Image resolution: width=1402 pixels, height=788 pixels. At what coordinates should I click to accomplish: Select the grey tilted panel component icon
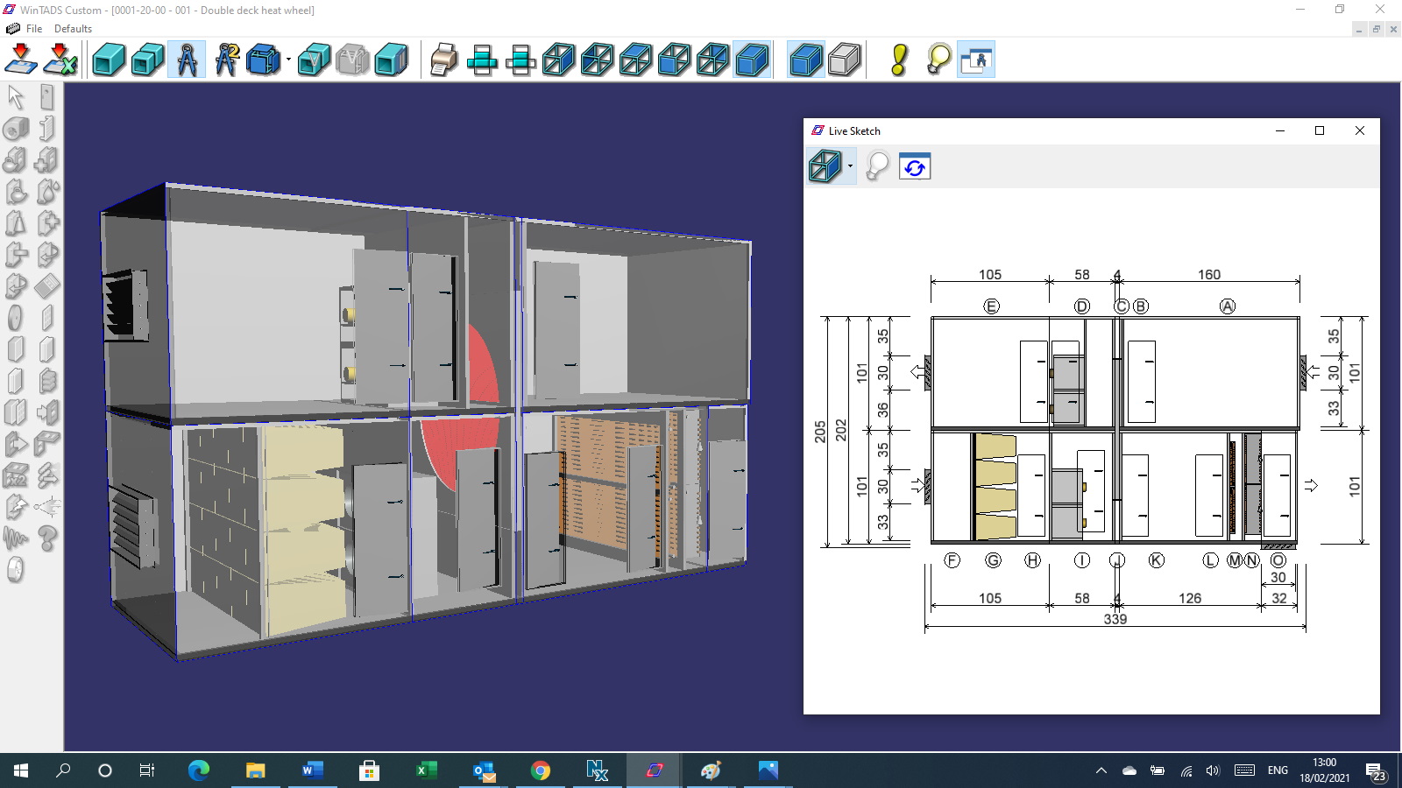click(x=47, y=285)
